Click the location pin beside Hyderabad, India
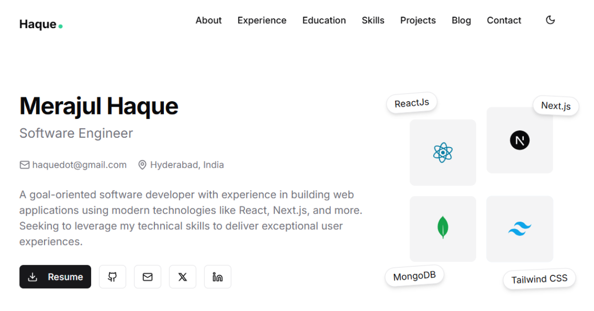Screen dimensions: 594x311 (x=142, y=164)
